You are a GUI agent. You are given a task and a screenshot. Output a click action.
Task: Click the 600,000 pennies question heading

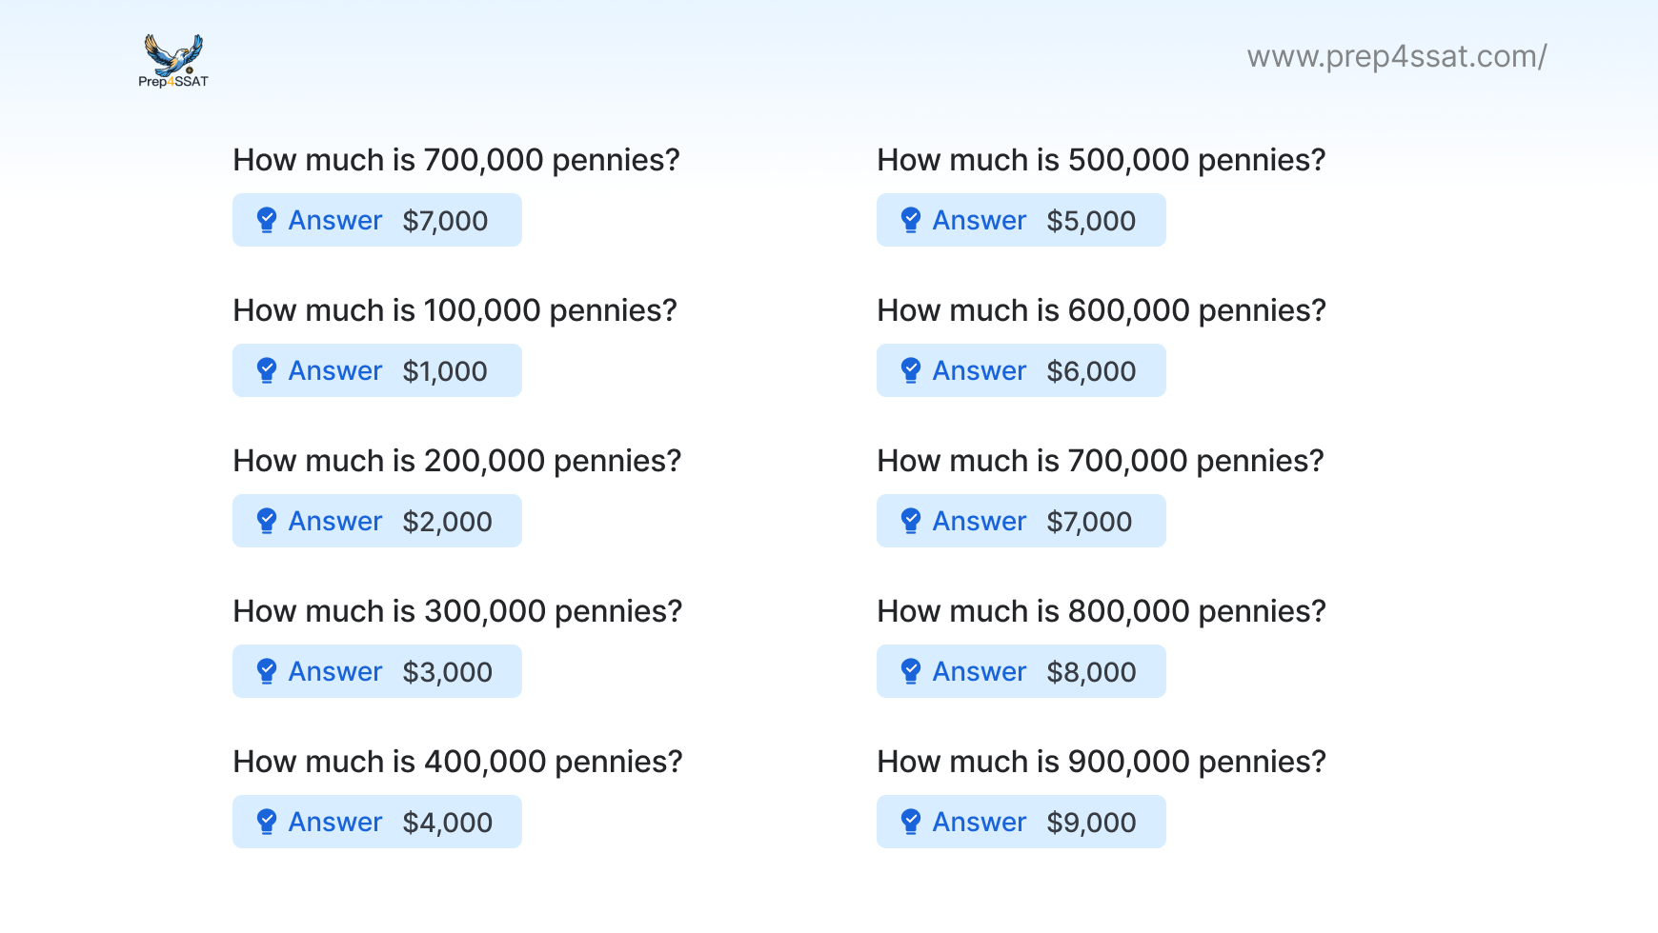(x=1101, y=310)
